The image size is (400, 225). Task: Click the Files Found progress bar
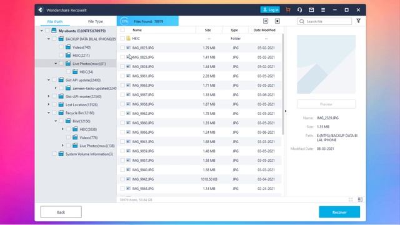147,21
